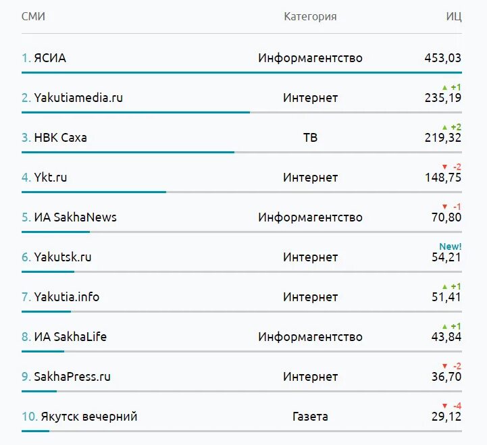Click the 453,03 index value
The height and width of the screenshot is (445, 487).
[x=442, y=58]
